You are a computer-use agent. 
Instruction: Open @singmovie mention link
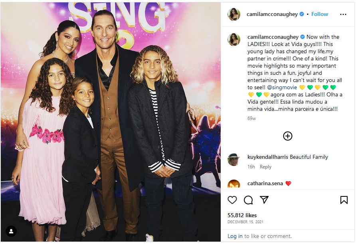(282, 88)
